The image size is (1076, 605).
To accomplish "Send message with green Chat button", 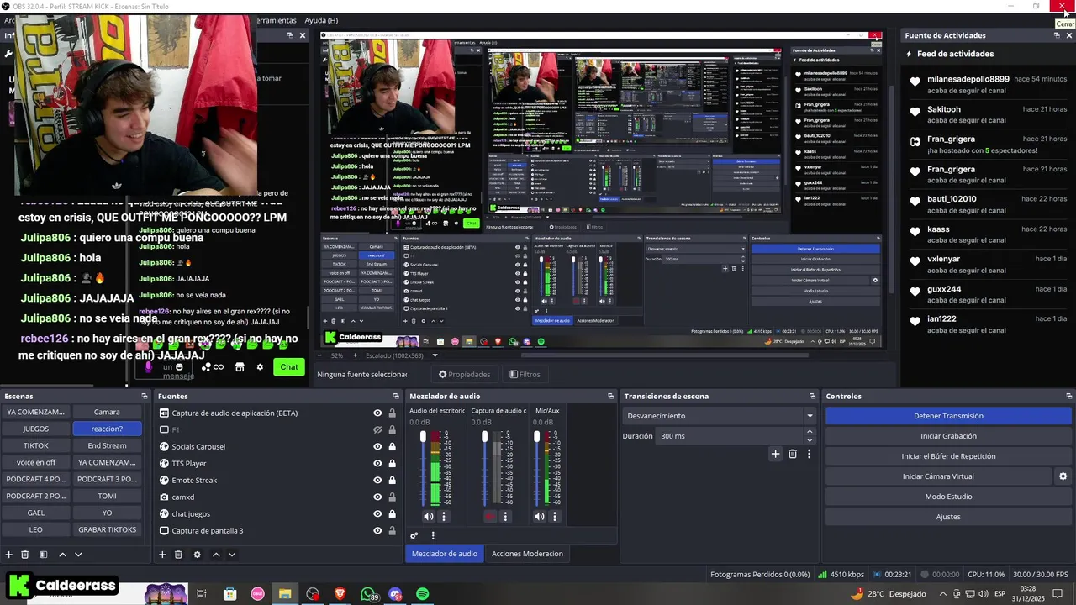I will (x=289, y=366).
